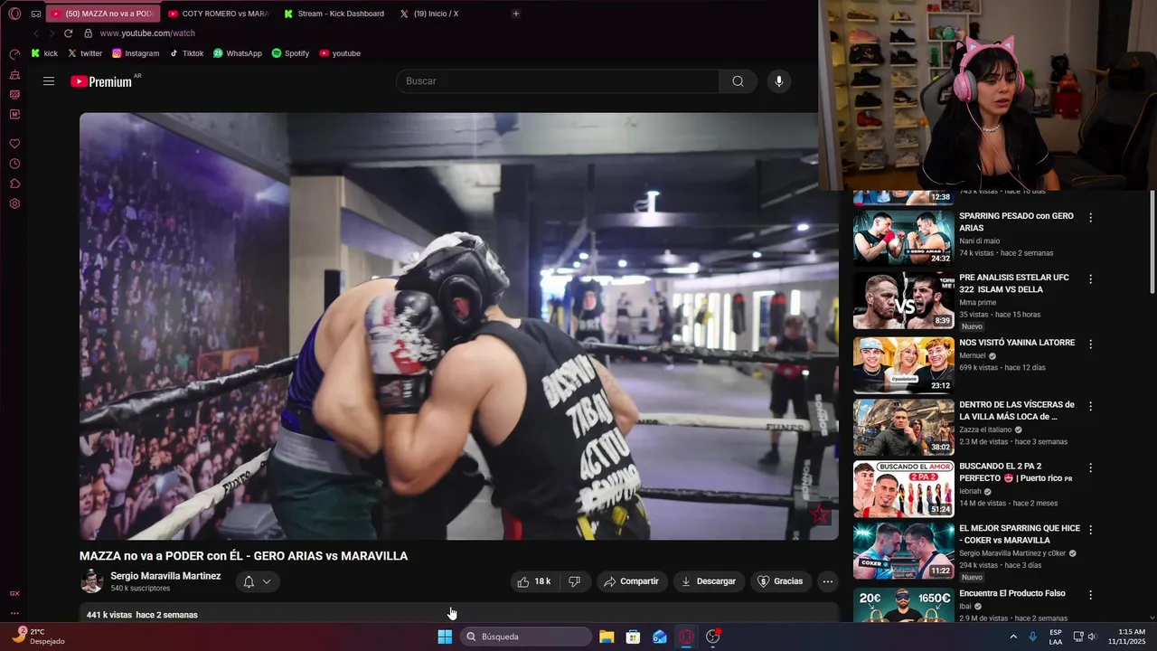Image resolution: width=1157 pixels, height=651 pixels.
Task: Open weather widget showing 21°C Despejado
Action: pos(38,637)
